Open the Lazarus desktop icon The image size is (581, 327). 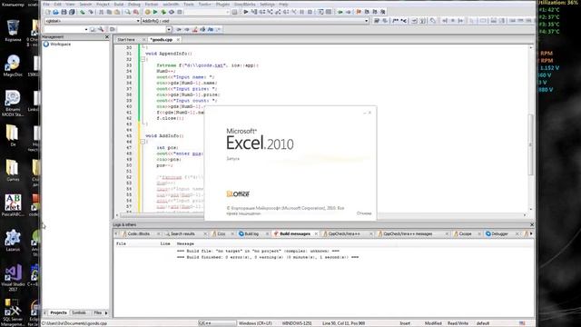coord(13,240)
